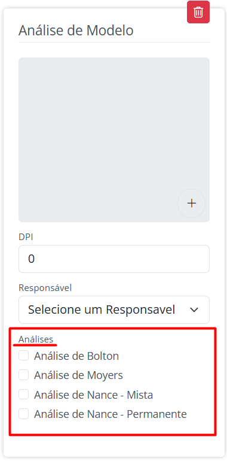Viewport: 227px width, 461px height.
Task: Click the underlined Análises section heading
Action: click(x=36, y=339)
